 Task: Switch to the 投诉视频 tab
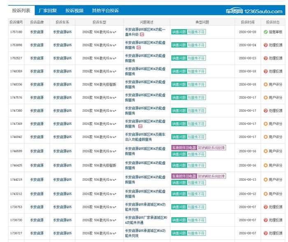74,10
